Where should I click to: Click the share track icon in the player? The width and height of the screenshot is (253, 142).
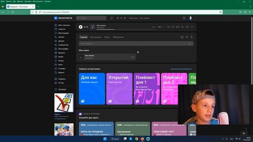[187, 27]
